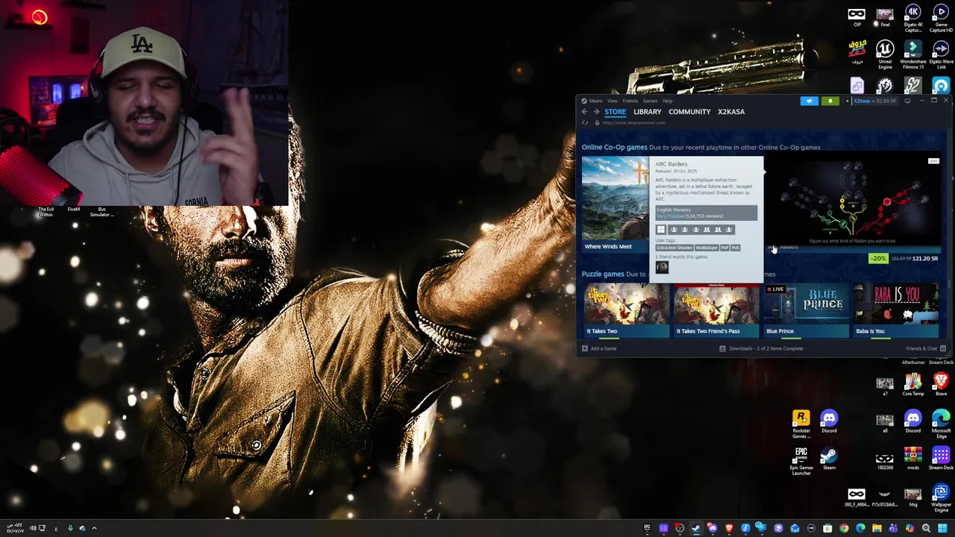This screenshot has width=955, height=537.
Task: Open It Takes Two Friend's Pass card
Action: coord(716,310)
